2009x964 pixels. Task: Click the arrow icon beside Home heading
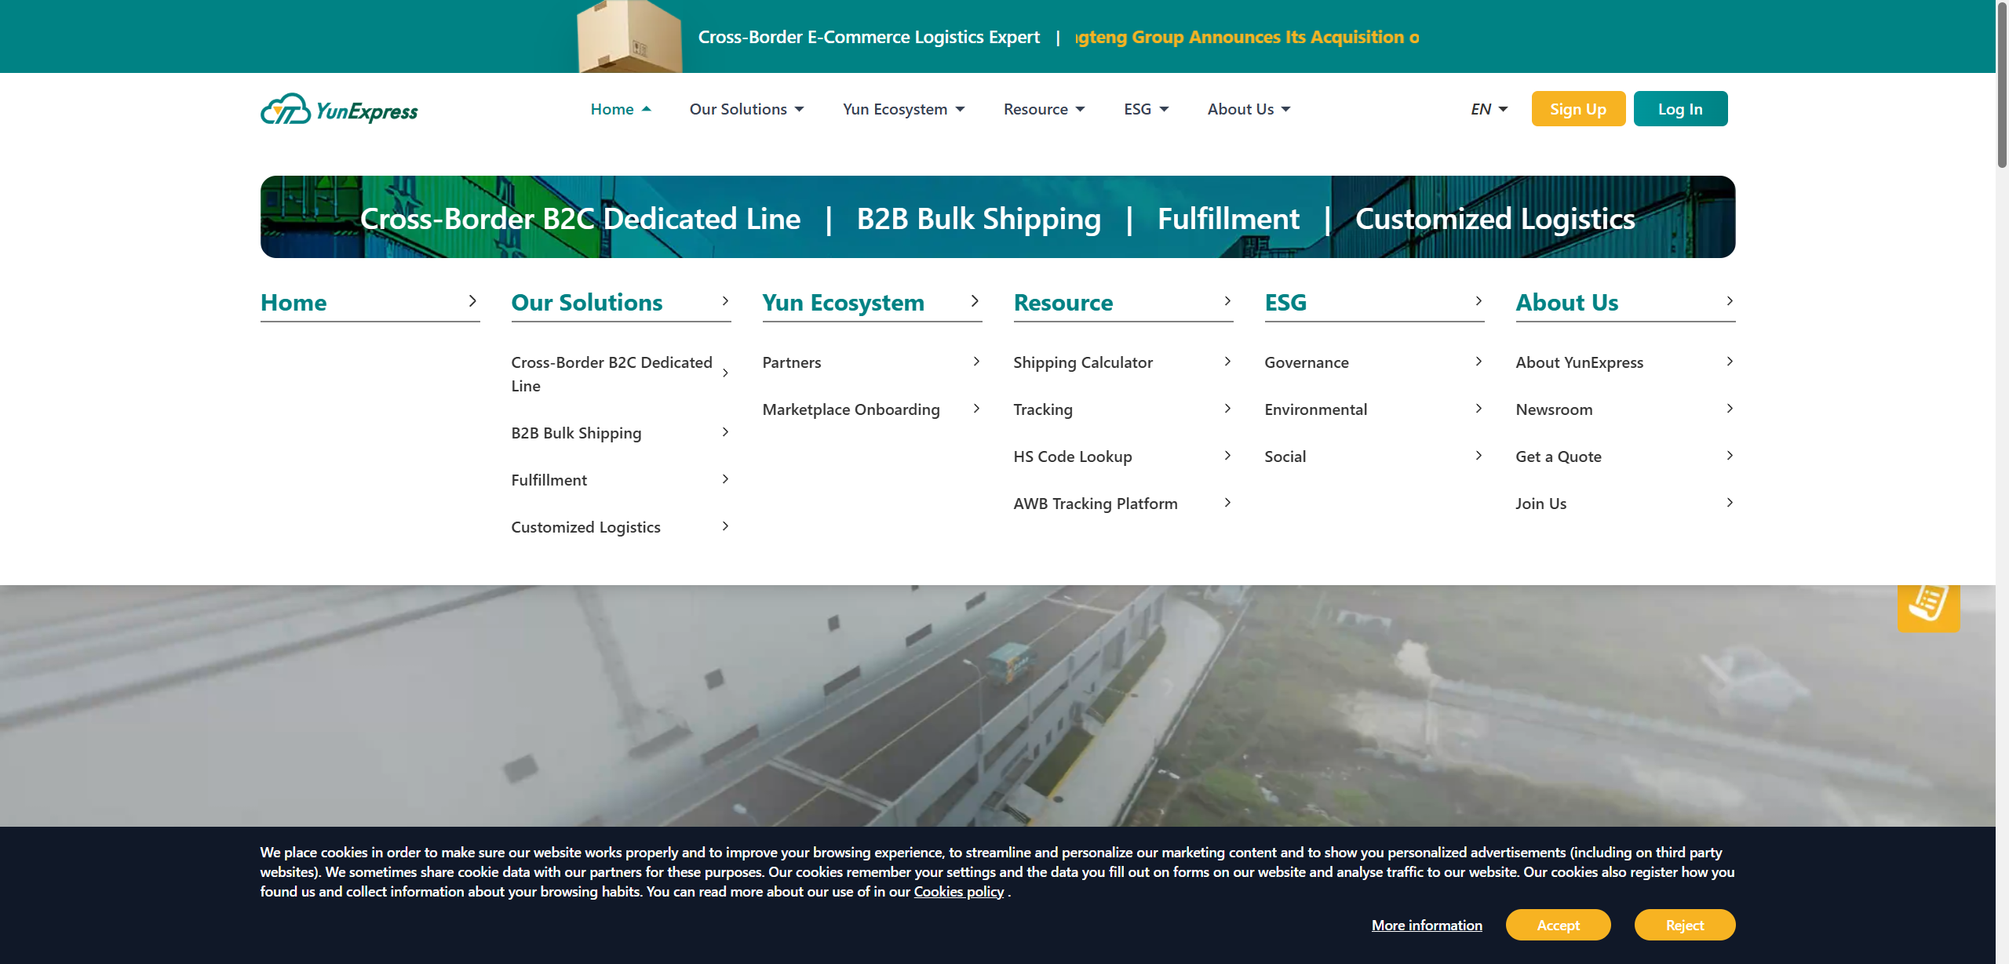tap(472, 301)
